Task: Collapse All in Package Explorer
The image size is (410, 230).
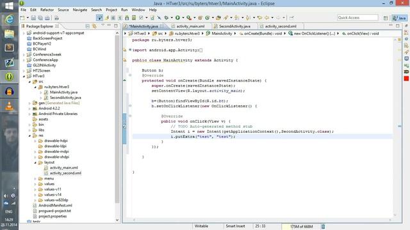Action: tap(88, 26)
